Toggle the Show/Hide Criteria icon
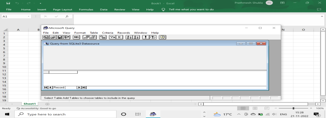This screenshot has height=118, width=326. (93, 37)
